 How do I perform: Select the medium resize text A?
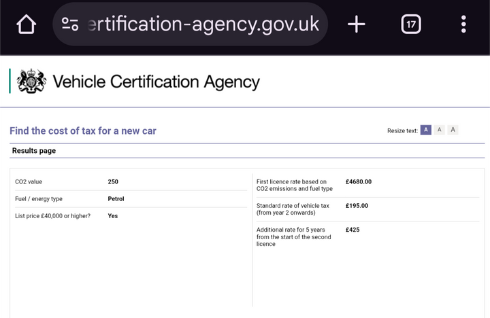click(439, 130)
